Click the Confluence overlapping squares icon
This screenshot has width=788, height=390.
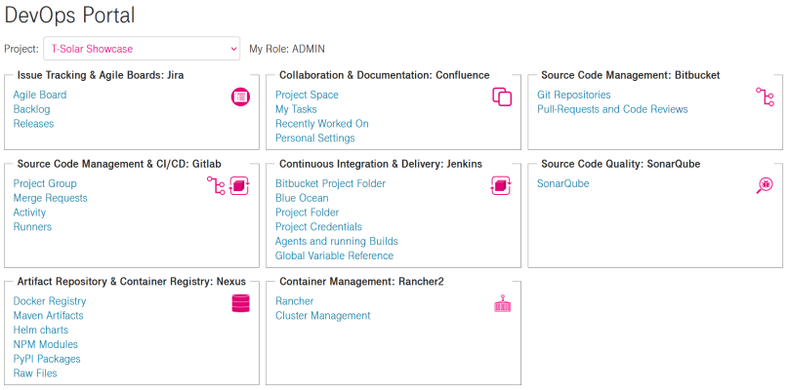502,97
